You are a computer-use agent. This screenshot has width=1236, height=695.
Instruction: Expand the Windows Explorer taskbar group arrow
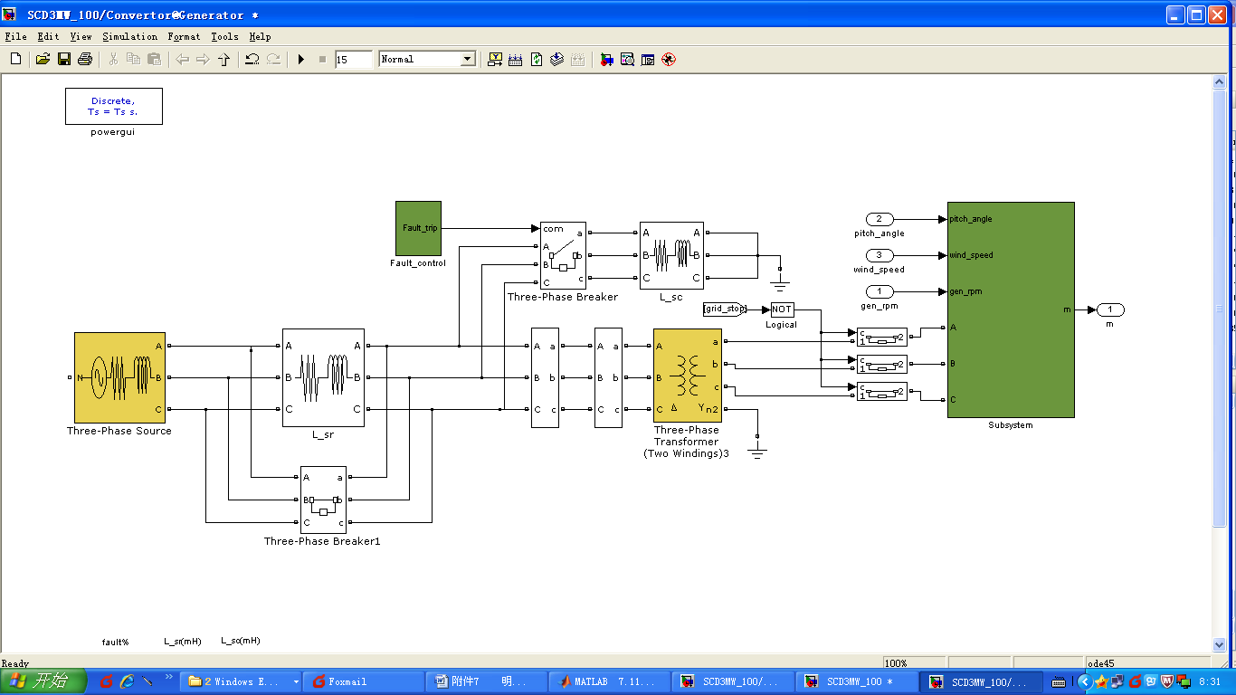click(296, 681)
